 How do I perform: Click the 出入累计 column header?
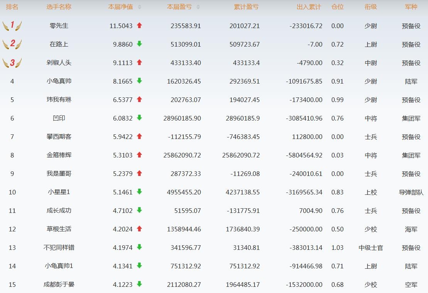pos(308,7)
